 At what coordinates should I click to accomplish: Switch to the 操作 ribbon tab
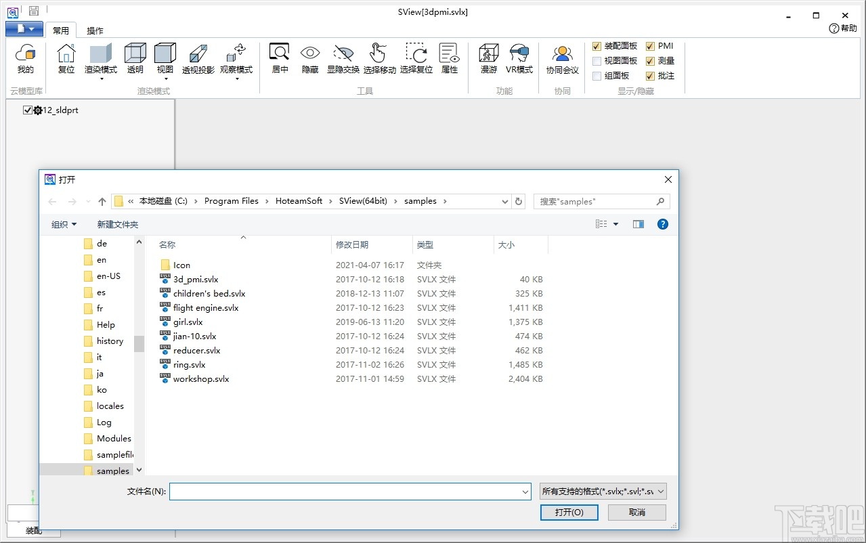coord(95,30)
